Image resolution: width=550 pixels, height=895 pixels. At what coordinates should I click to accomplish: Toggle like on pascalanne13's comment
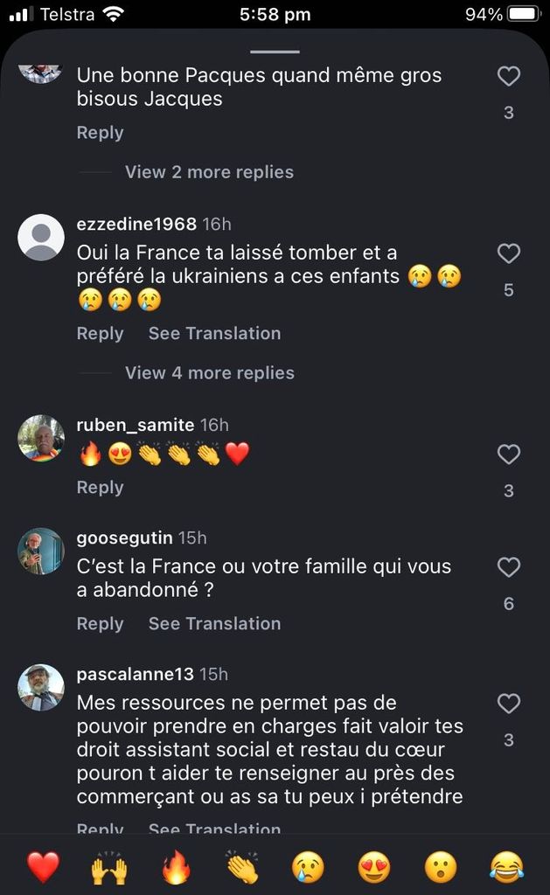(509, 704)
